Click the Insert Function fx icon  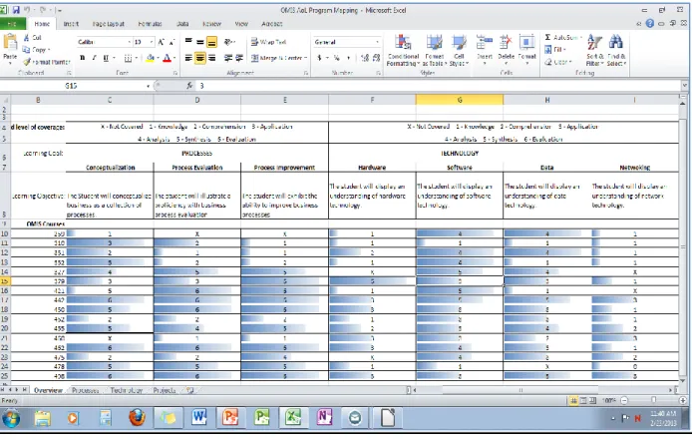click(x=189, y=86)
